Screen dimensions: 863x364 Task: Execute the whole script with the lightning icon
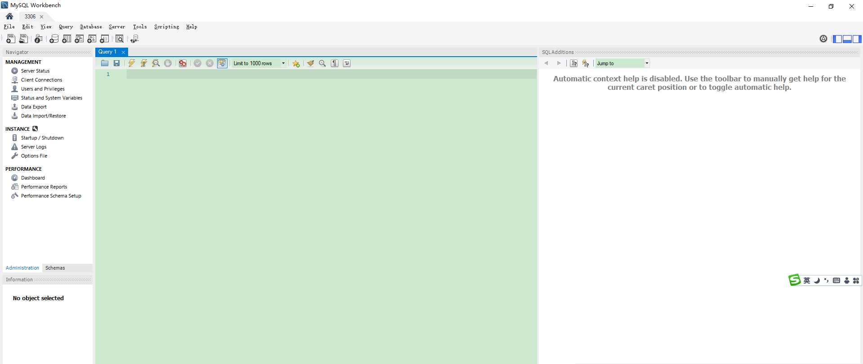click(x=132, y=63)
